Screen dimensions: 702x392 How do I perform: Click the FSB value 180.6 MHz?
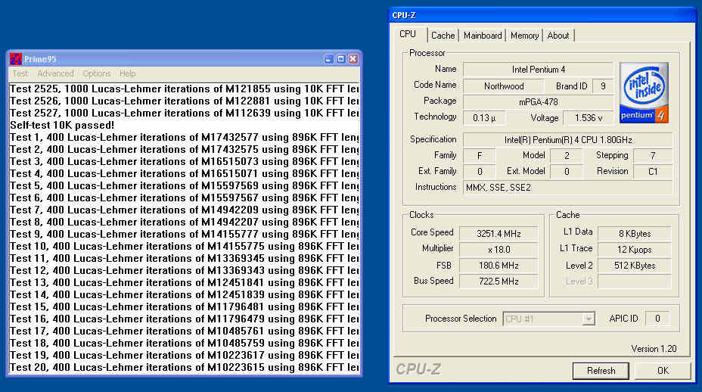pos(499,266)
